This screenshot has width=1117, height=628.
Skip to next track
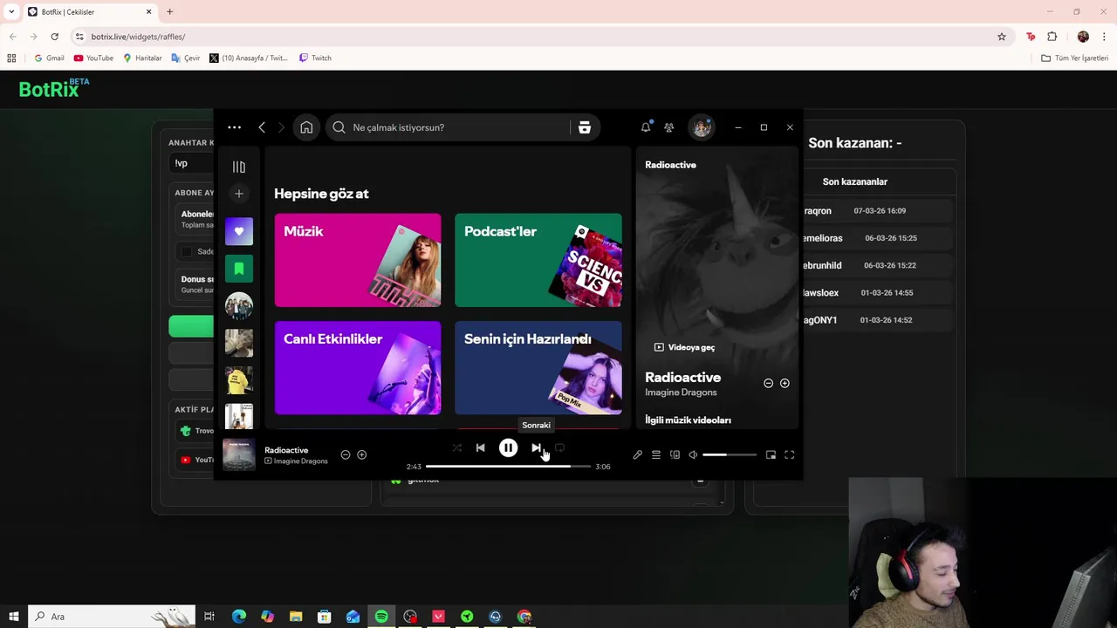536,448
